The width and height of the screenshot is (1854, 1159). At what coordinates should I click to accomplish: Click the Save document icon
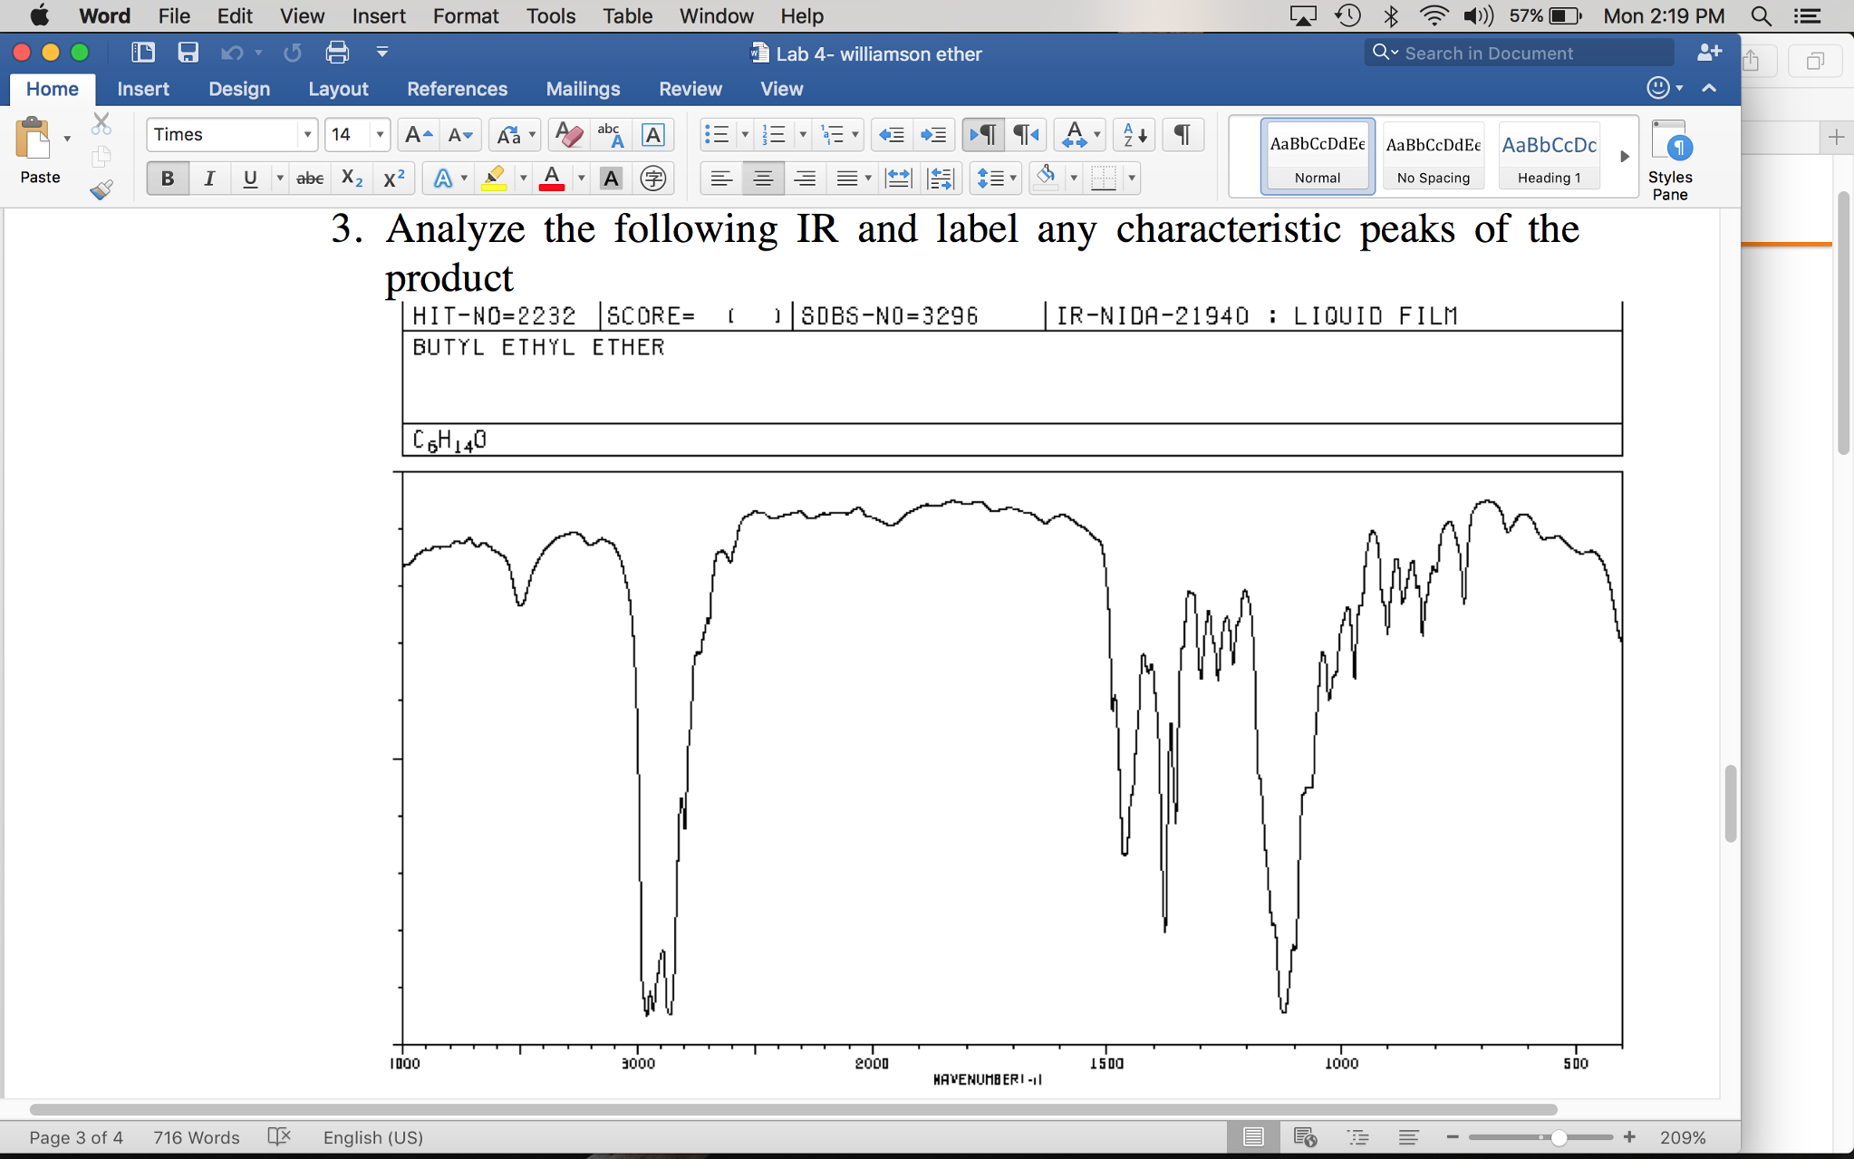188,53
